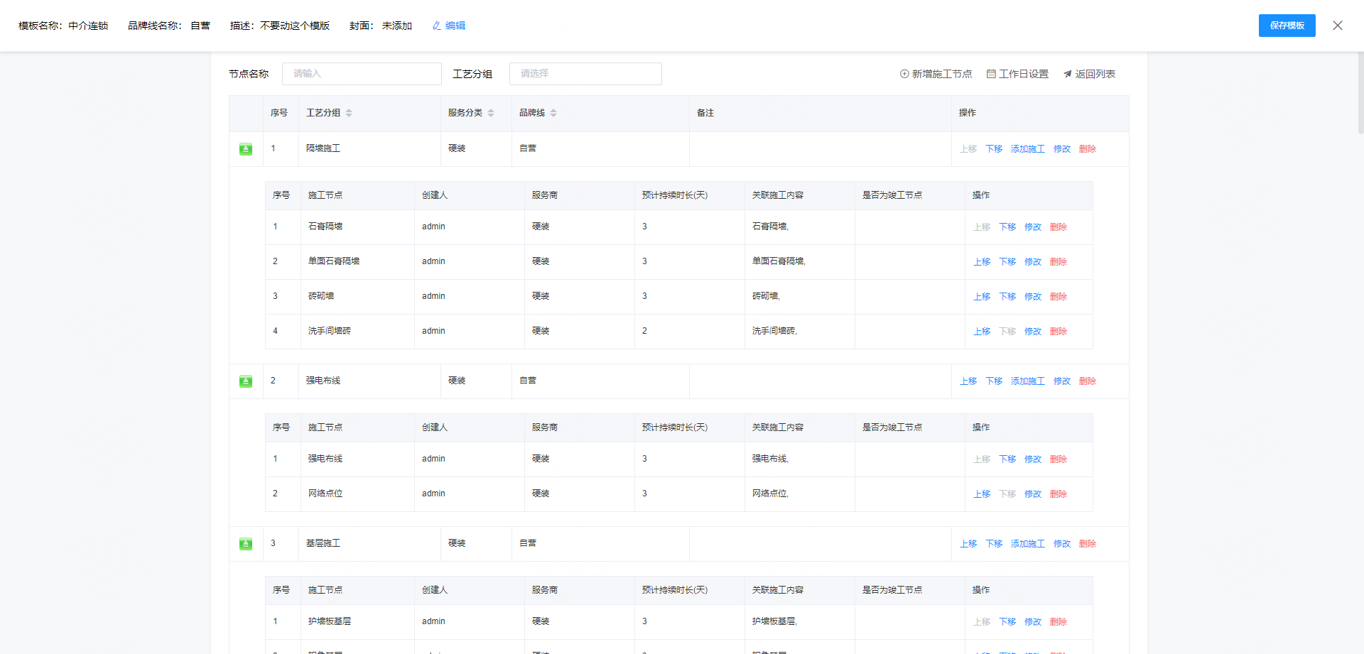The image size is (1364, 654).
Task: Click the 保存模板 button
Action: [x=1287, y=26]
